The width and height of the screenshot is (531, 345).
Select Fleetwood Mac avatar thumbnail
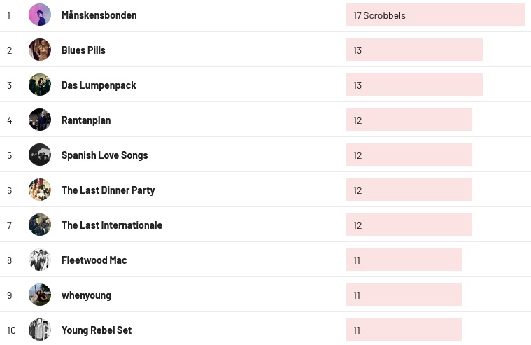tap(40, 260)
